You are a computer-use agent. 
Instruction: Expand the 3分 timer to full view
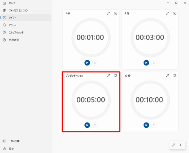167,13
